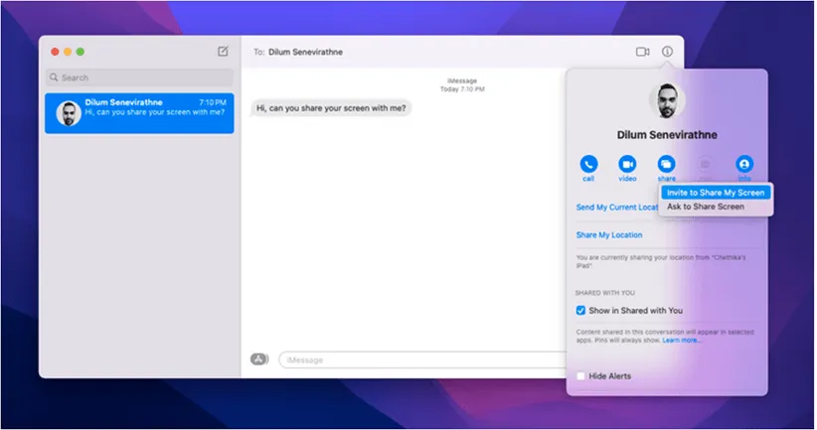This screenshot has height=430, width=817.
Task: Click the dimmed mail icon in contact panel
Action: [x=706, y=165]
